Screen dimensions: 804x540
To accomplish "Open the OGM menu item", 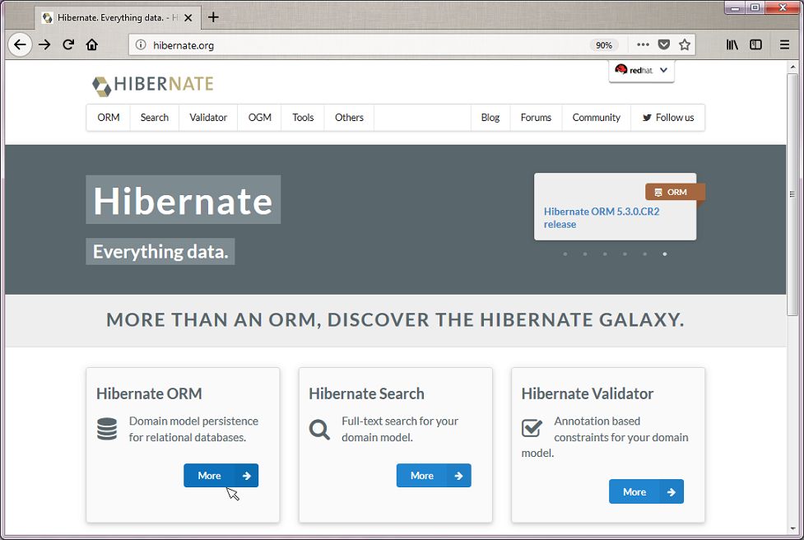I will [260, 118].
